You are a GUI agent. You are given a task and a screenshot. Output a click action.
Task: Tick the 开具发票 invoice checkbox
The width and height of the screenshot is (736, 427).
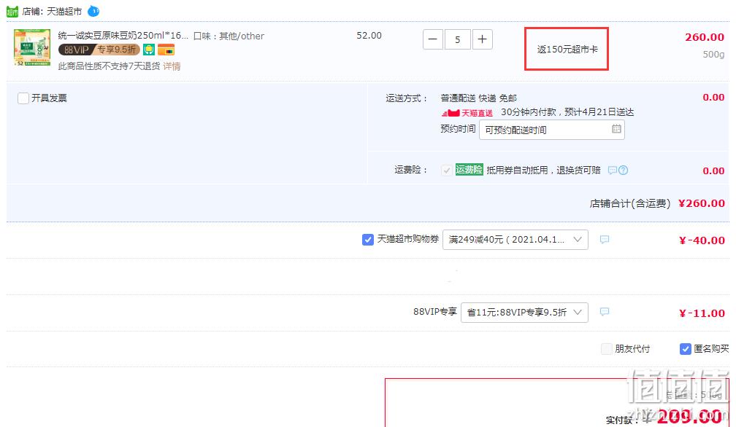tap(23, 98)
